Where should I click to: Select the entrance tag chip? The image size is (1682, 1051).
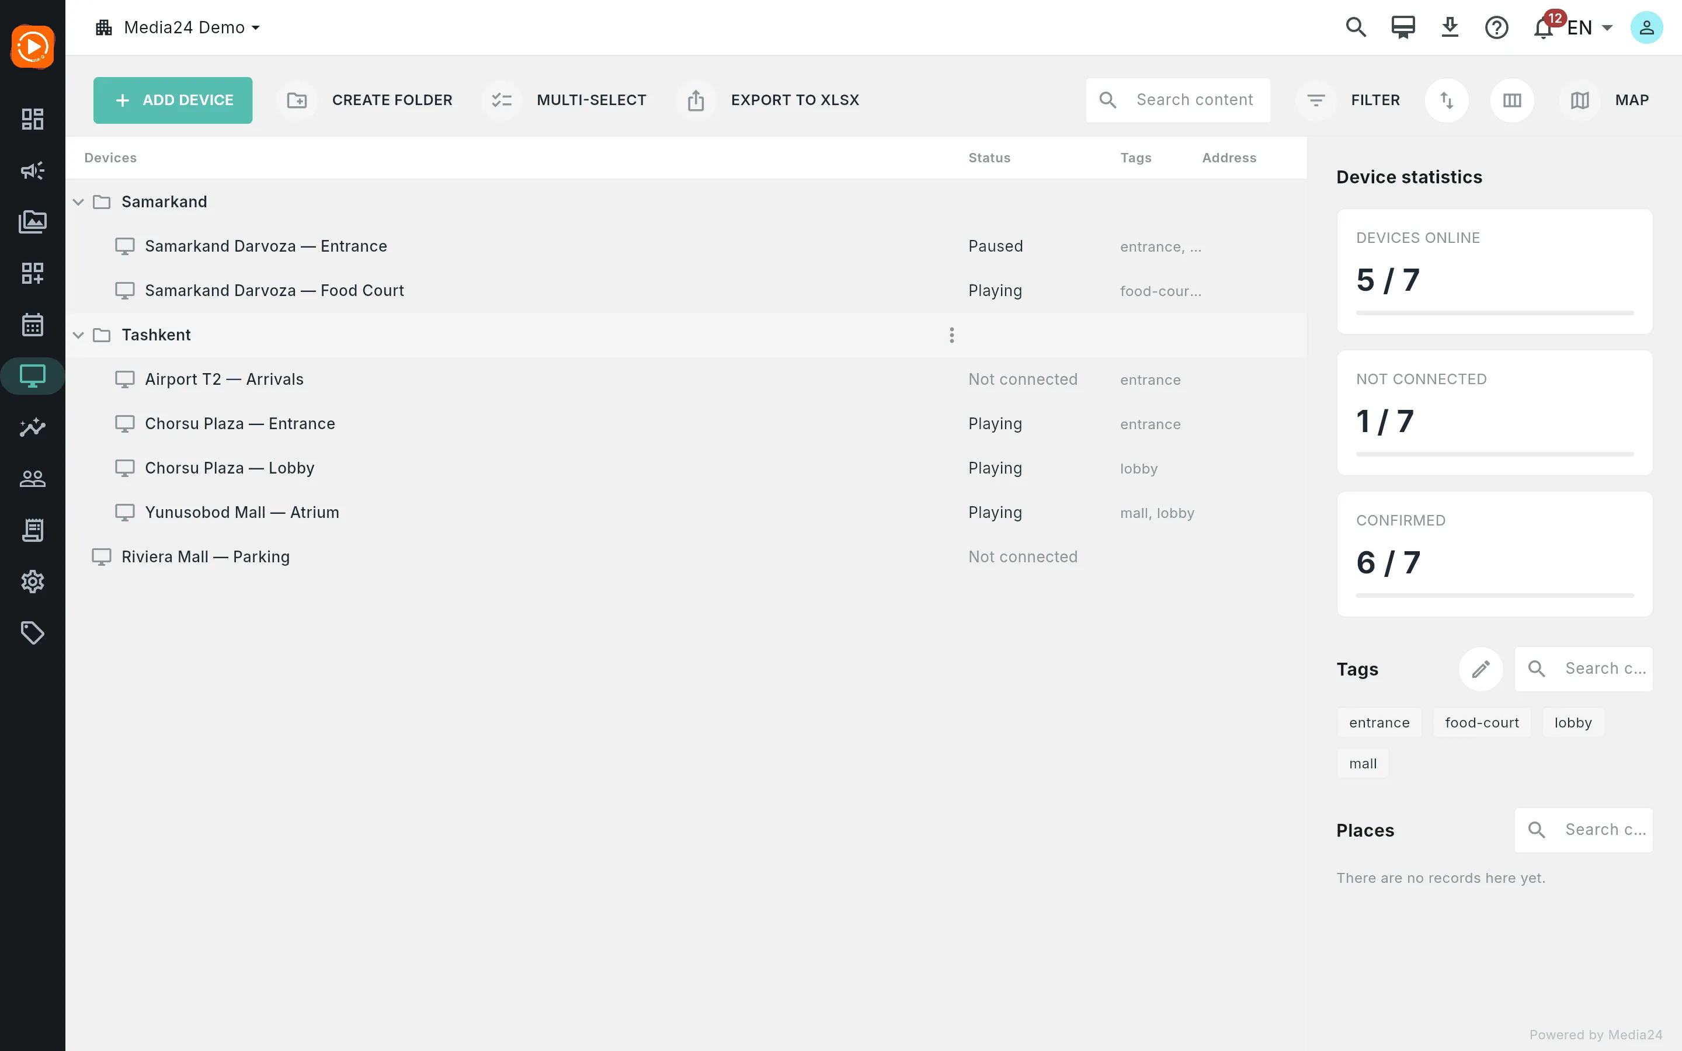tap(1379, 723)
